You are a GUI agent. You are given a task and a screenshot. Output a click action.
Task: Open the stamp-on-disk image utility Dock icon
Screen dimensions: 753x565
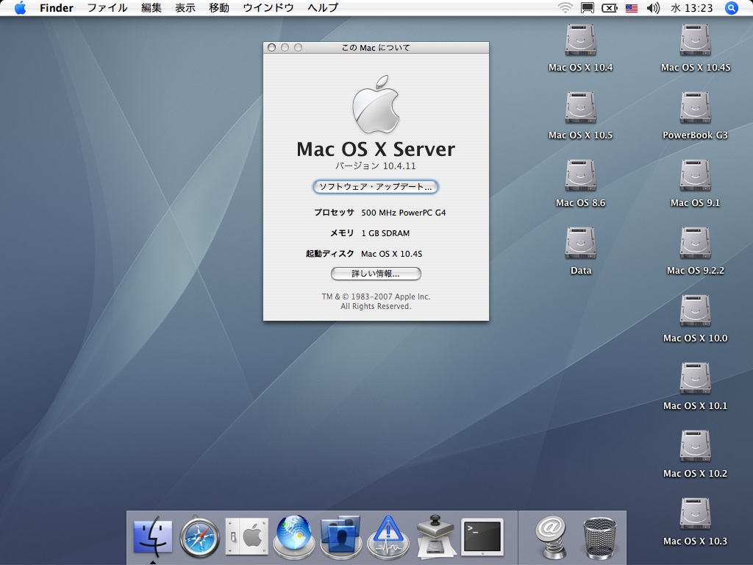(435, 536)
